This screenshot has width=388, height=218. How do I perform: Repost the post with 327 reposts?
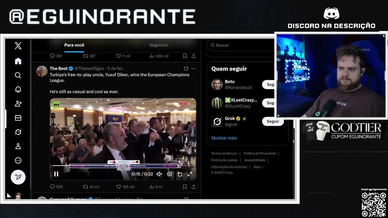click(89, 56)
